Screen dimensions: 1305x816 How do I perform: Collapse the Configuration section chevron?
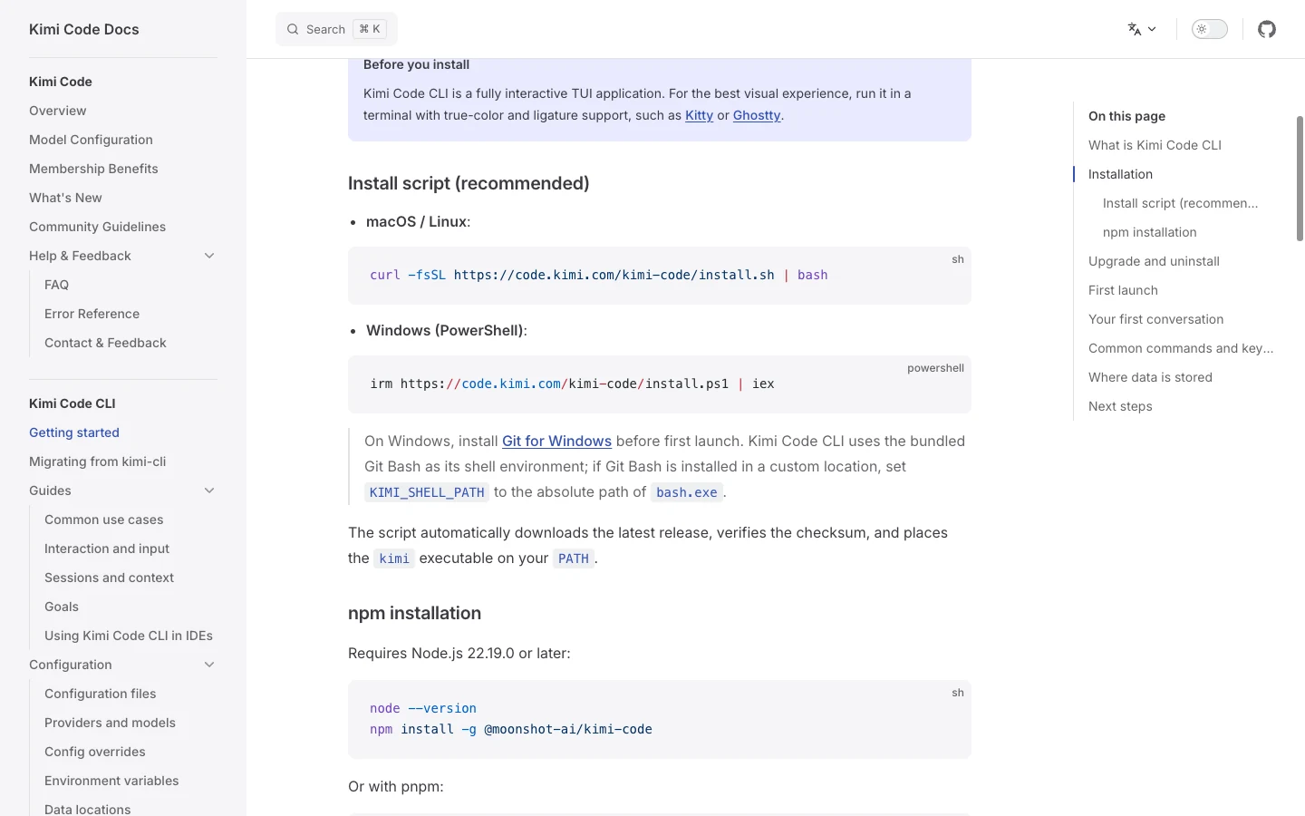pyautogui.click(x=209, y=665)
